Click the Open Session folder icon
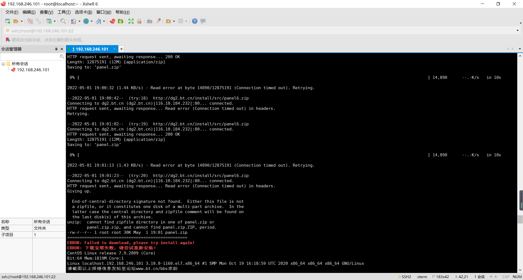523x280 pixels. 16,21
